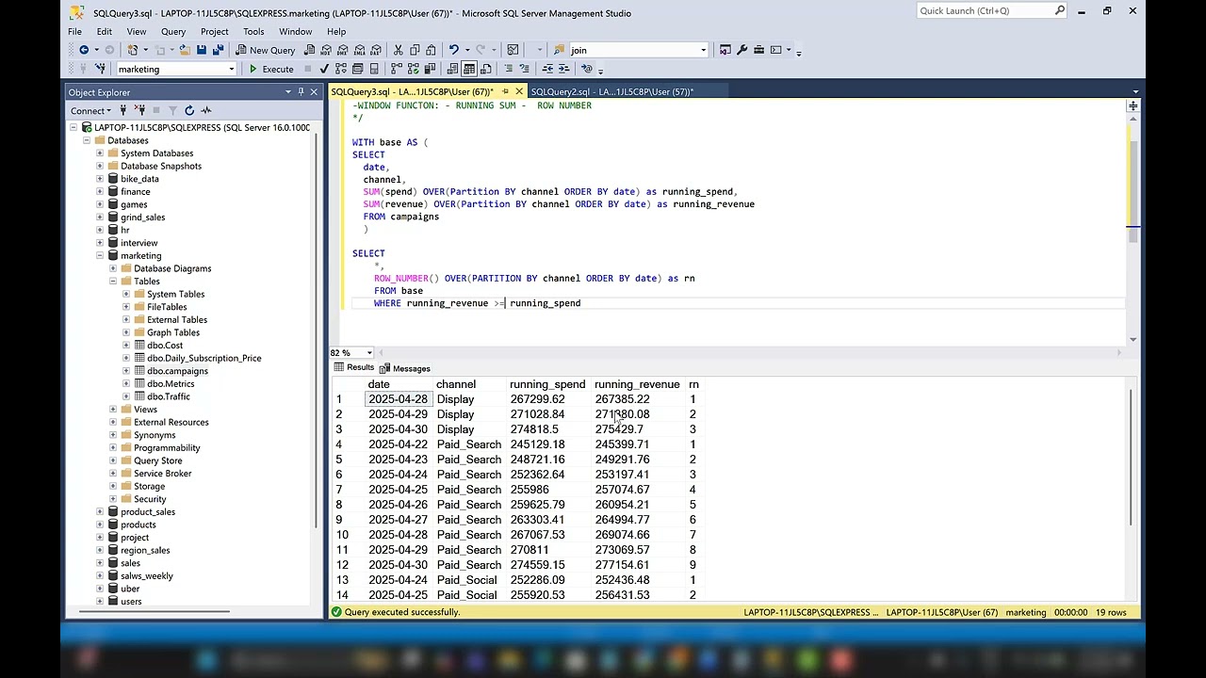This screenshot has width=1206, height=678.
Task: Click the Save All icon
Action: [218, 50]
